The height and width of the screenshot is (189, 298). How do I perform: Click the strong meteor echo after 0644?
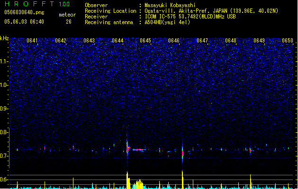128,148
